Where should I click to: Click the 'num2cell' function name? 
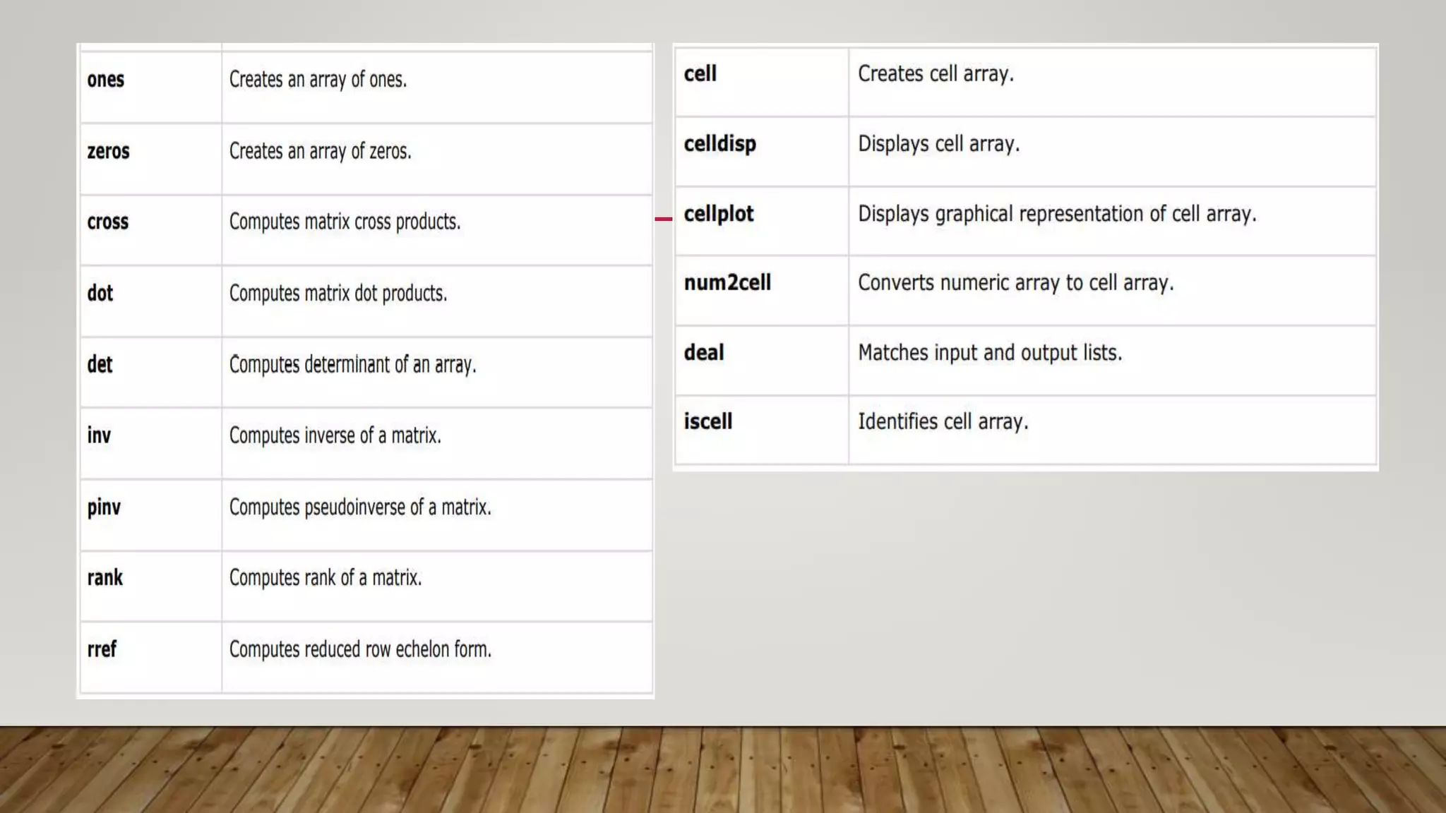727,282
